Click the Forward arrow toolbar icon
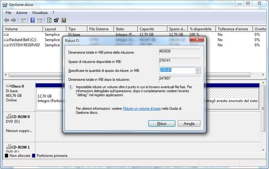This screenshot has width=269, height=169. [13, 20]
